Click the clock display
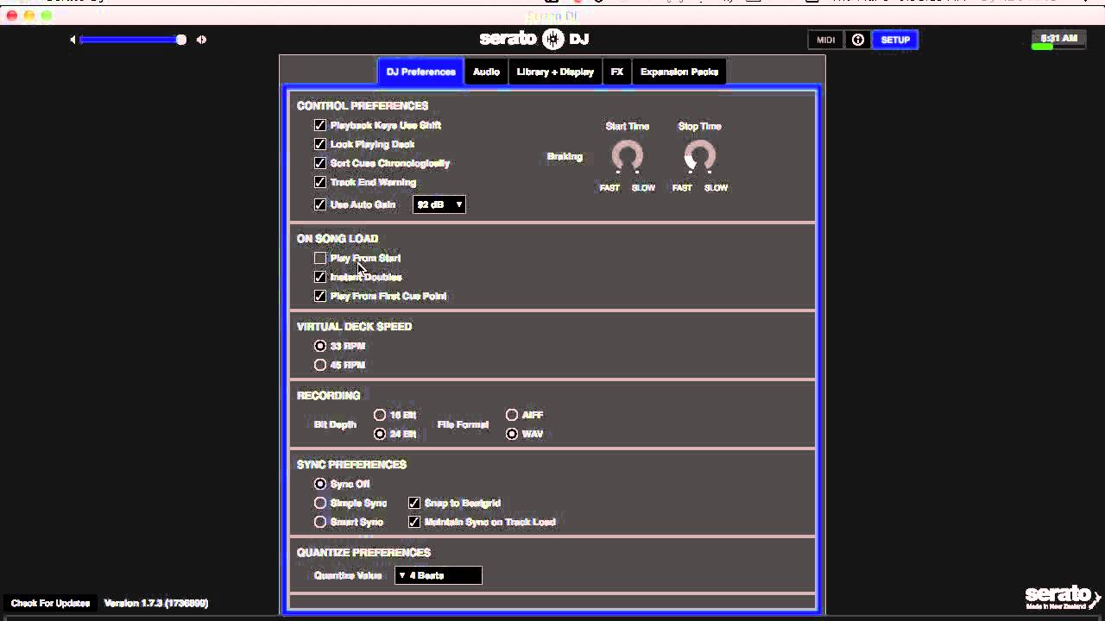Screen dimensions: 1105x621 tap(1059, 39)
